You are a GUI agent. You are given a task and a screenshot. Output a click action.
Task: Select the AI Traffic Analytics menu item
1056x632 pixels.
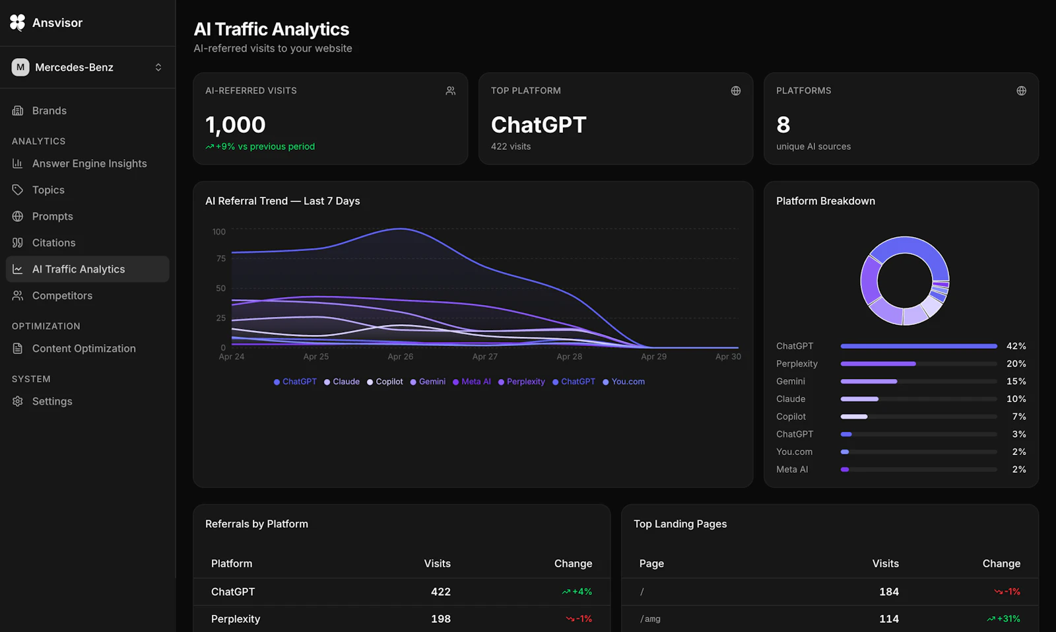click(x=88, y=269)
